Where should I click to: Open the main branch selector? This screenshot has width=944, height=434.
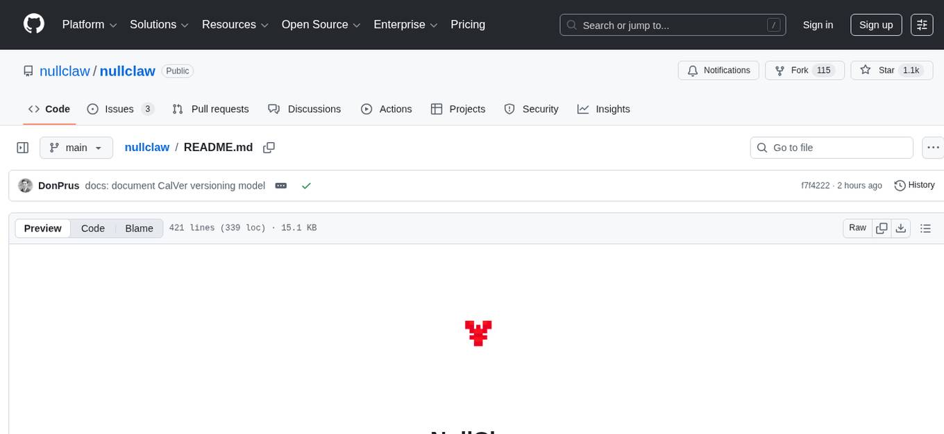pyautogui.click(x=76, y=147)
